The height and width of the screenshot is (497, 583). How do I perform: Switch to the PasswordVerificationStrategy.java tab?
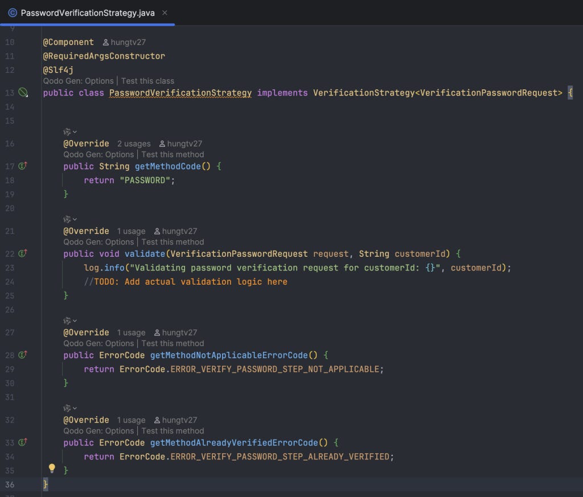pyautogui.click(x=87, y=13)
